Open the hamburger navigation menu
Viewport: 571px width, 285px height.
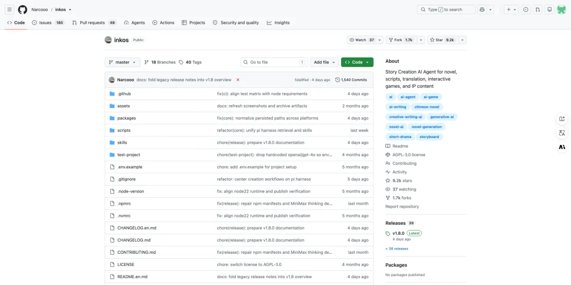[10, 10]
